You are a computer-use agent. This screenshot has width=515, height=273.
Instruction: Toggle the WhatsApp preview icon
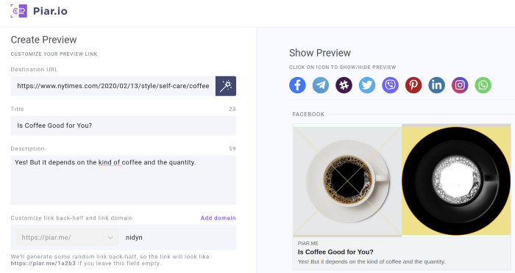(483, 85)
